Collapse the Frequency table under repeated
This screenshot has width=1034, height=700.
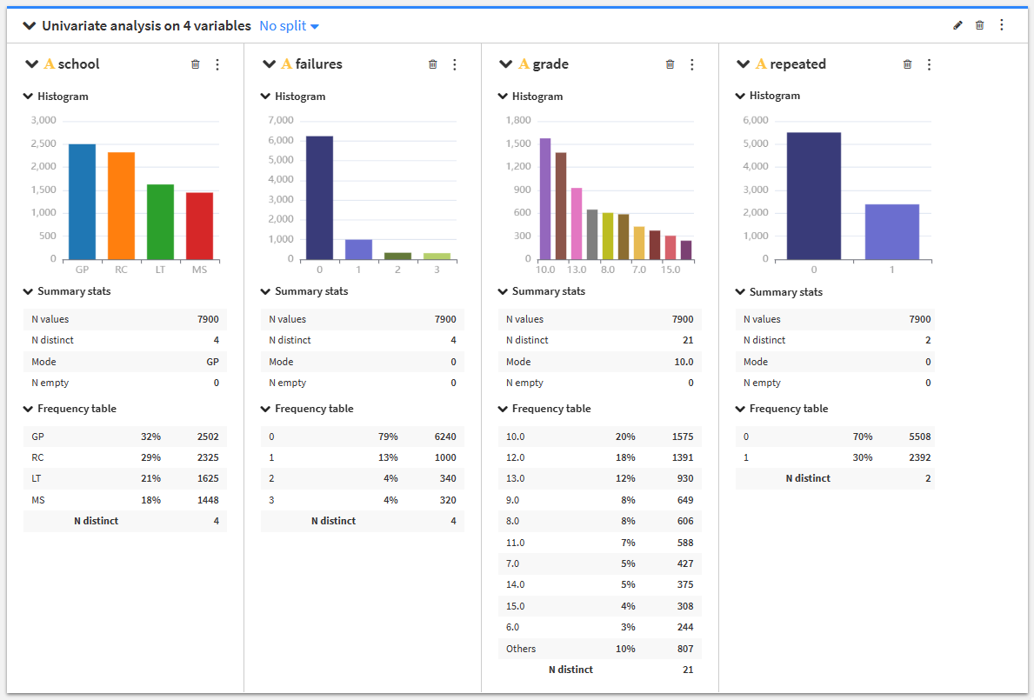tap(740, 409)
